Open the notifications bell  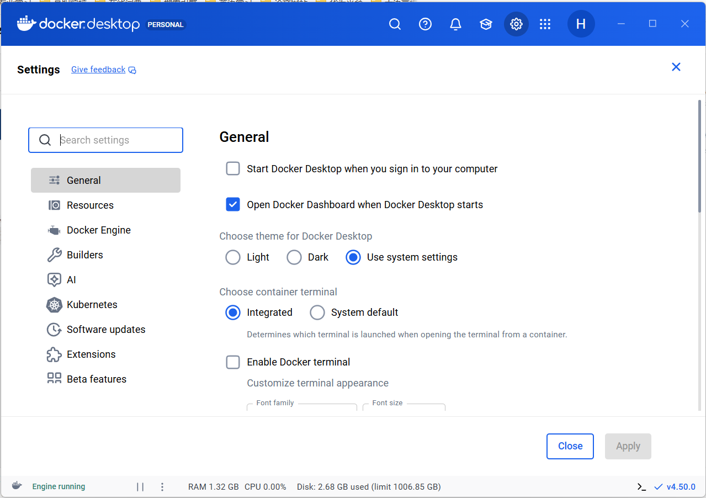tap(455, 24)
